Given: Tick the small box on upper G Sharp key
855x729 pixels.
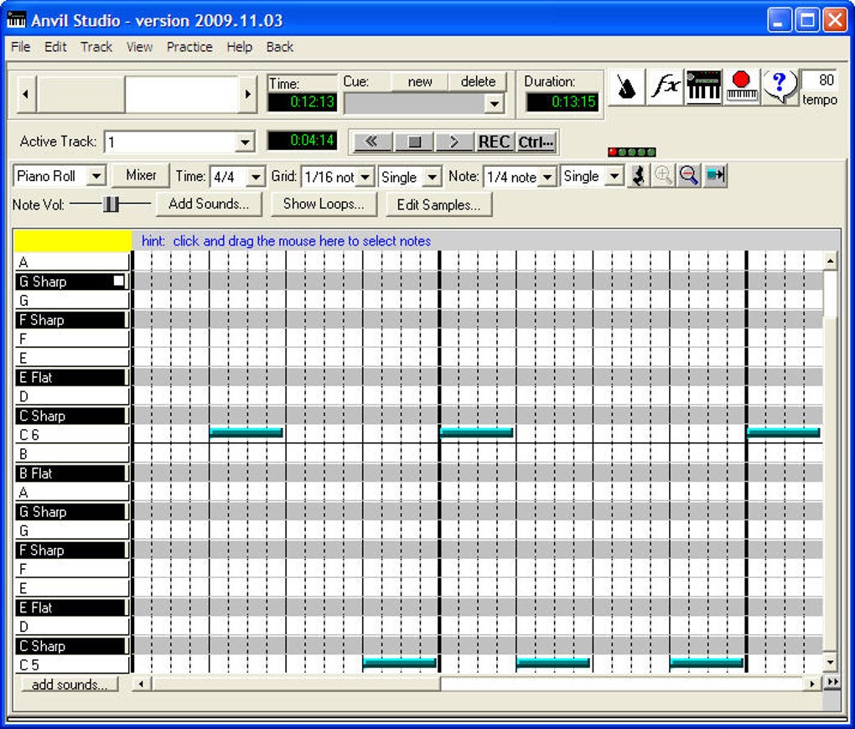Looking at the screenshot, I should (x=119, y=282).
